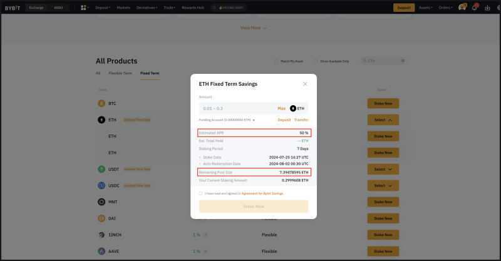Viewport: 501px width, 261px height.
Task: Click the Transfer link in the dialog
Action: click(301, 120)
